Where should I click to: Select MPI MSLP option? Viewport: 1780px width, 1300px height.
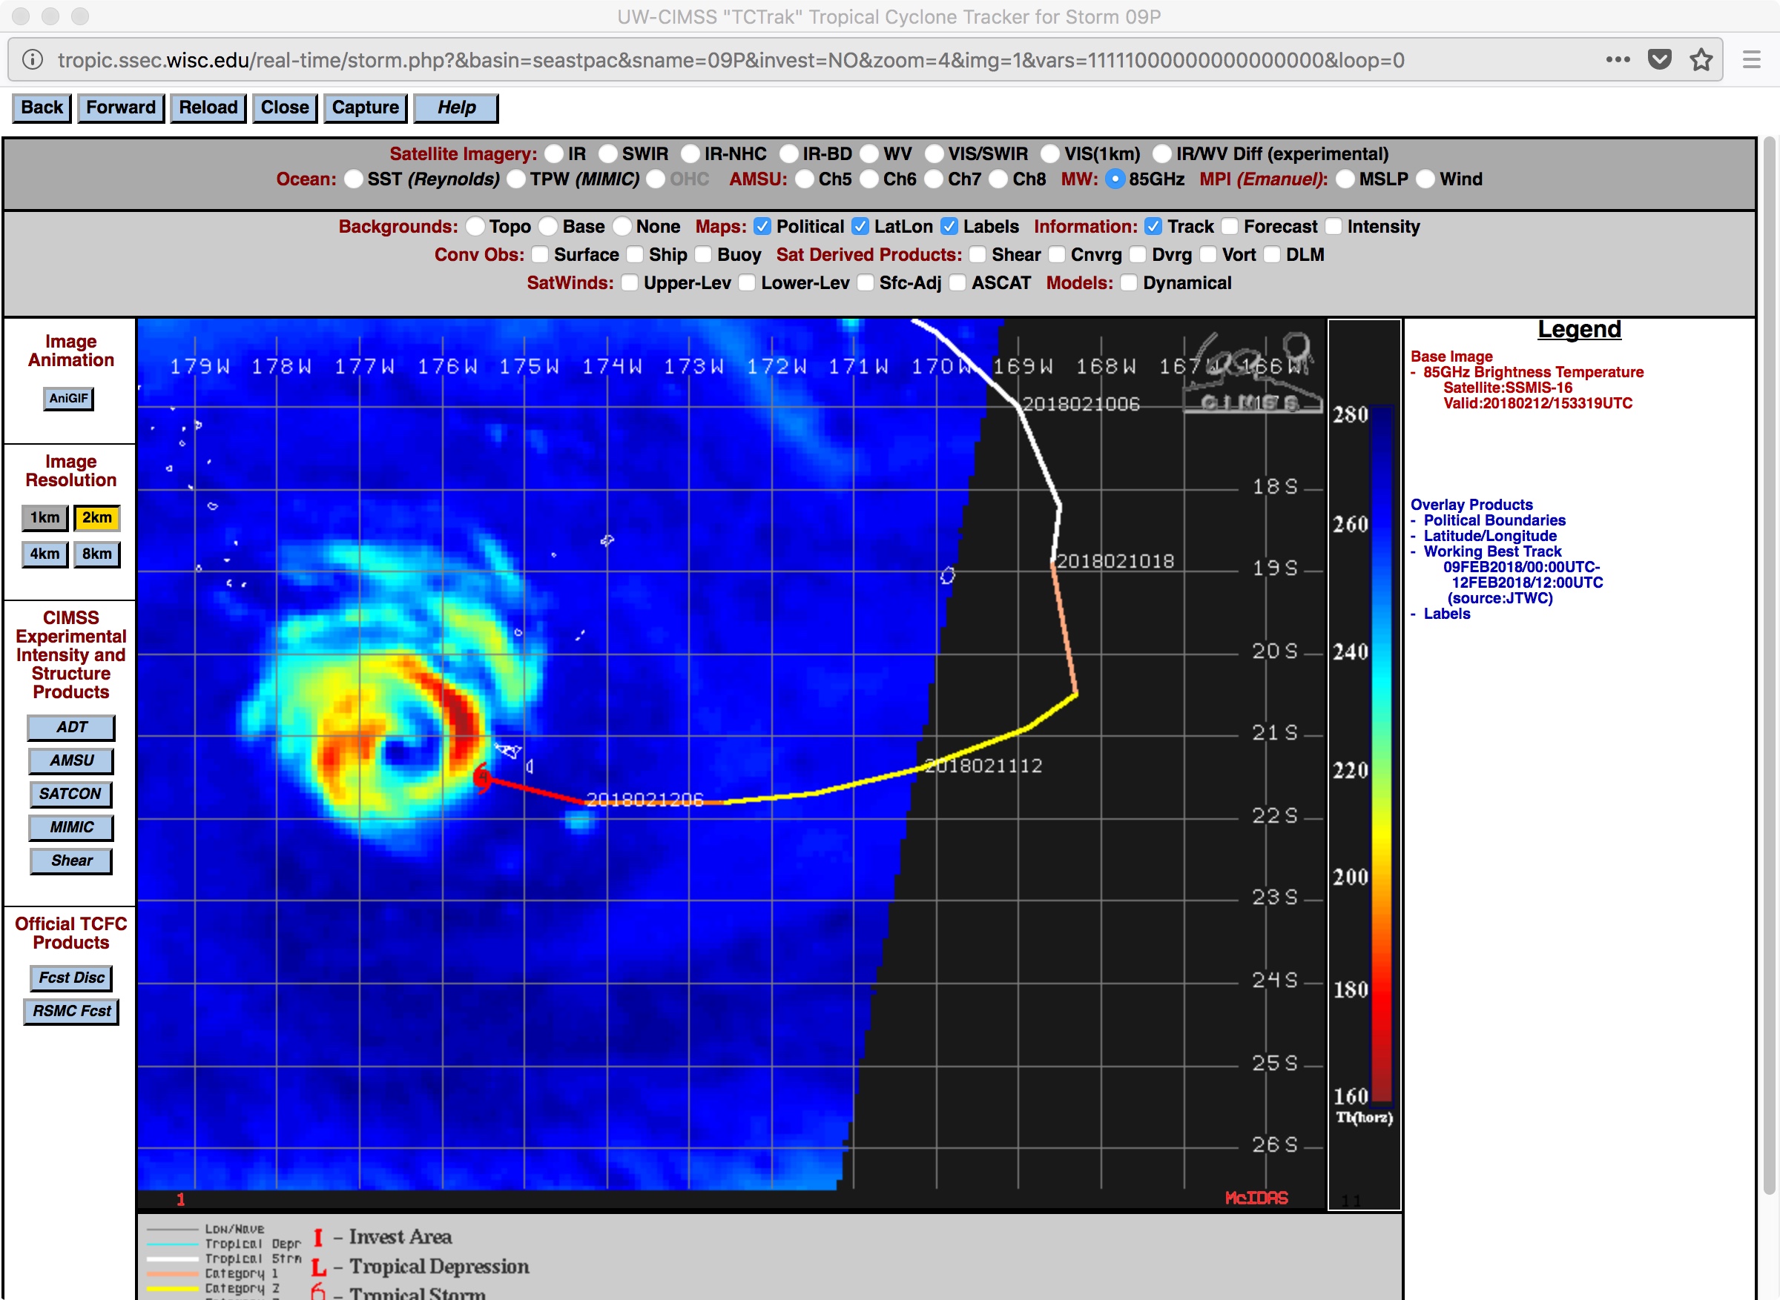1345,179
